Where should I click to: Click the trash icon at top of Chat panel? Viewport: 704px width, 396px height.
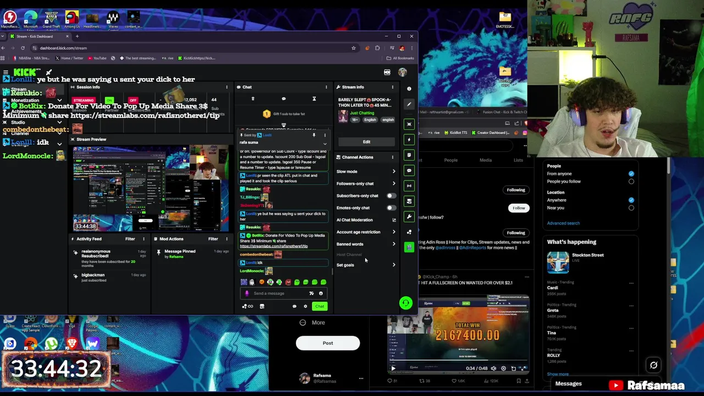(x=252, y=99)
